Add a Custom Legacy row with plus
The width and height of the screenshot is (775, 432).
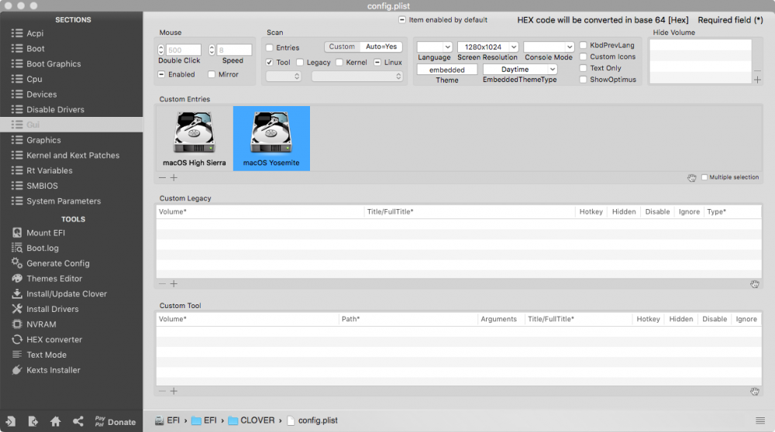(x=174, y=284)
